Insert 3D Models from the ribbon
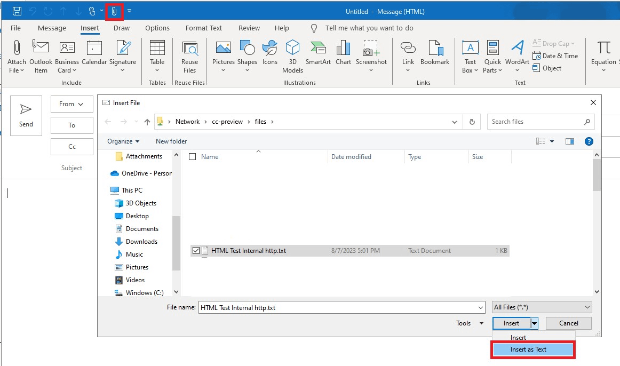This screenshot has height=366, width=620. click(x=292, y=57)
